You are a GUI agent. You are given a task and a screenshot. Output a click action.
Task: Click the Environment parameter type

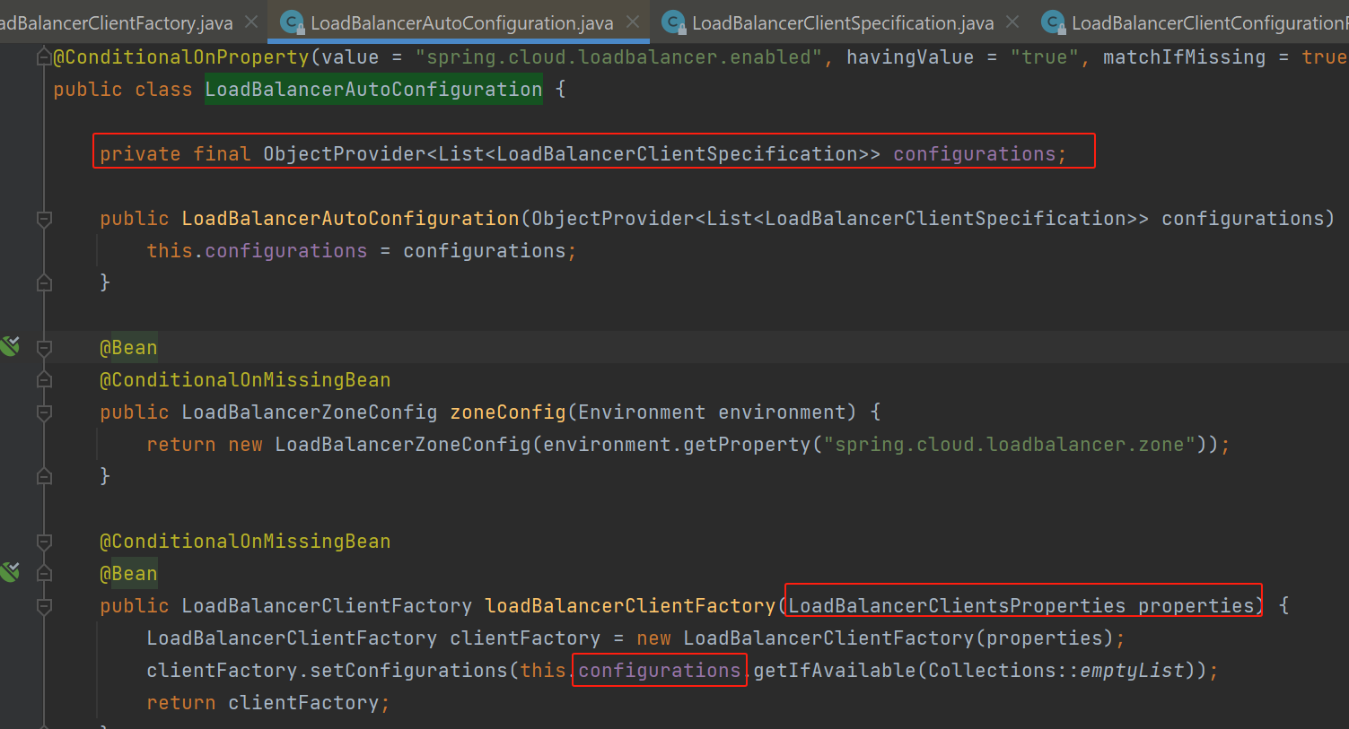point(642,412)
